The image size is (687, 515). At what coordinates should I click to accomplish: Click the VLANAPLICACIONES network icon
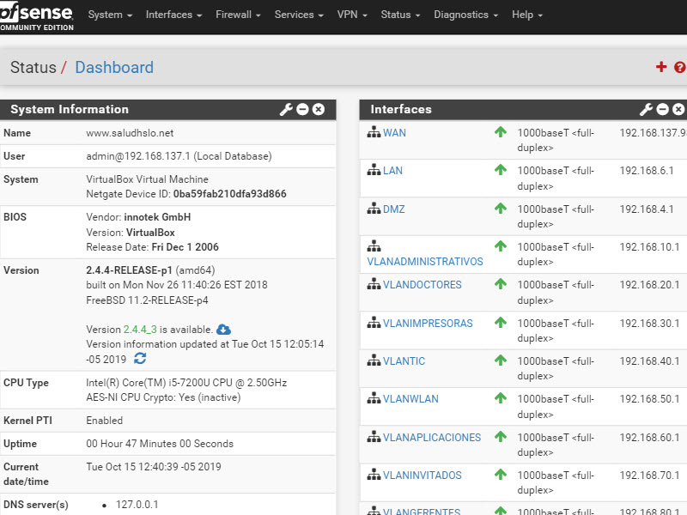click(374, 436)
